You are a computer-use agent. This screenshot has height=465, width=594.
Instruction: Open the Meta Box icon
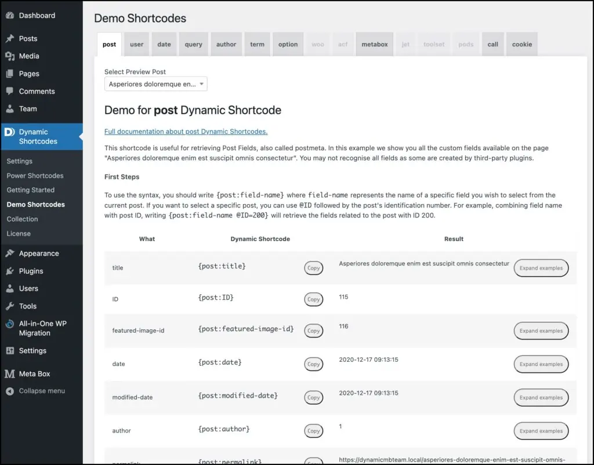pos(9,373)
